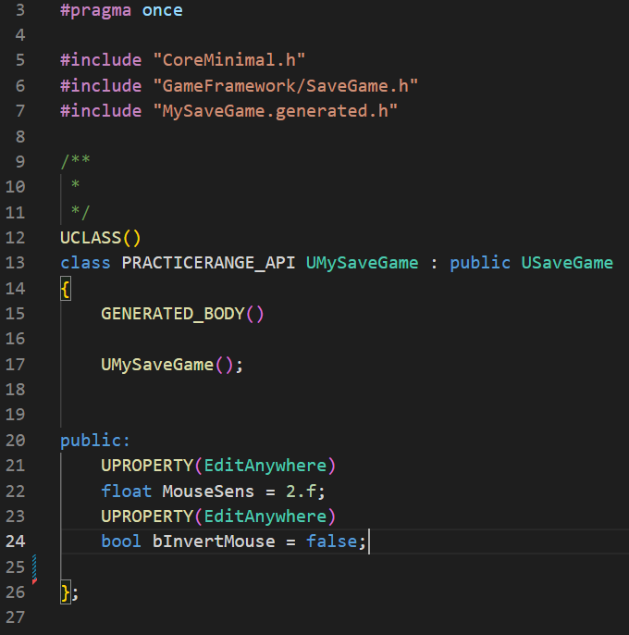The height and width of the screenshot is (635, 629).
Task: Click UPROPERTY on line 21
Action: [x=147, y=466]
